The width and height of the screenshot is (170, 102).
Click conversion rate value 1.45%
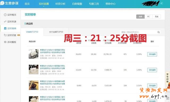139,70
